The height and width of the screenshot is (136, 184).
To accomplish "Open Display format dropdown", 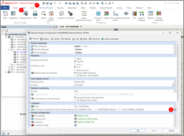I will point(175,82).
